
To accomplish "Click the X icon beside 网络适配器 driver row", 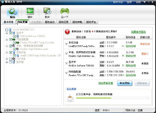I will point(67,73).
